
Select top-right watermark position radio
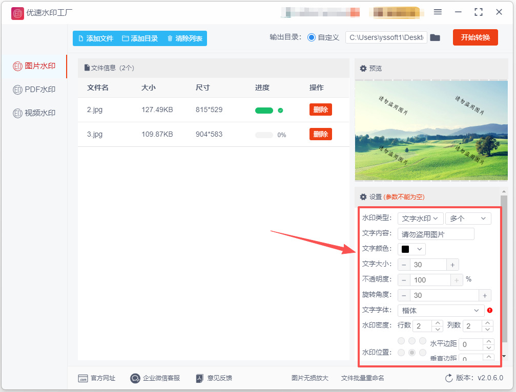(x=423, y=341)
